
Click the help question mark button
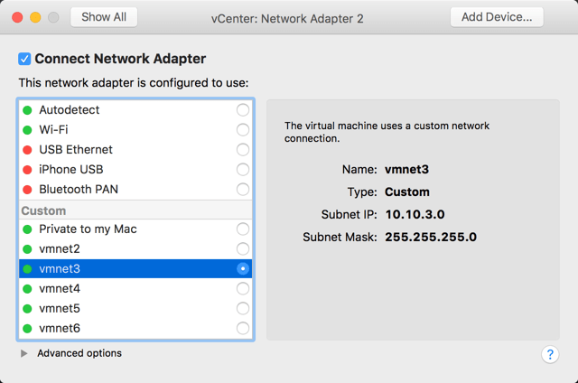[x=549, y=354]
